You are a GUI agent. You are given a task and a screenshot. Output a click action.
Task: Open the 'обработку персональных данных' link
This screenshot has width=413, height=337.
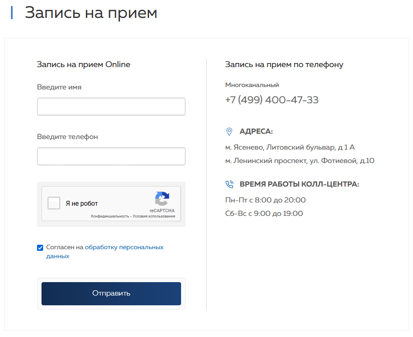pos(124,247)
